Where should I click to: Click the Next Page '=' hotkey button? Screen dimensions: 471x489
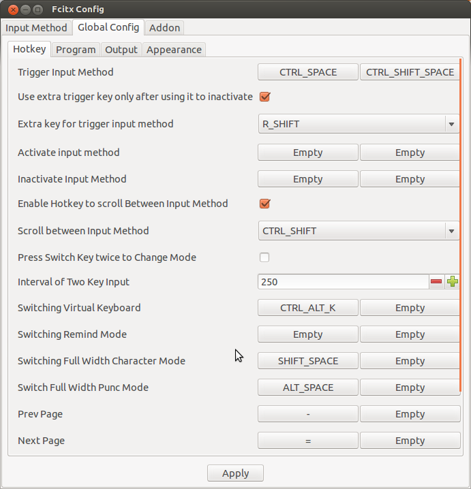[308, 440]
